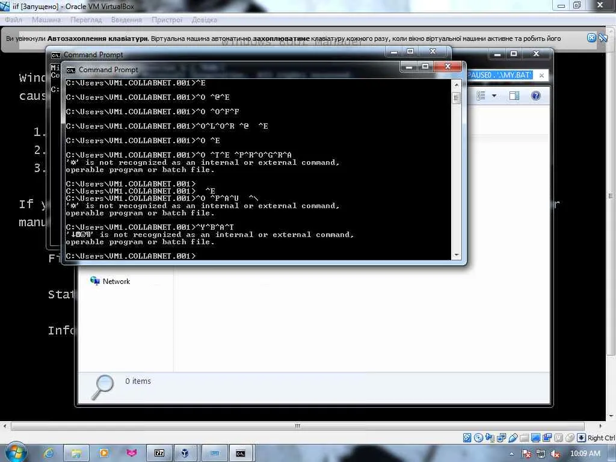Maximize the Explorer search window

click(514, 54)
